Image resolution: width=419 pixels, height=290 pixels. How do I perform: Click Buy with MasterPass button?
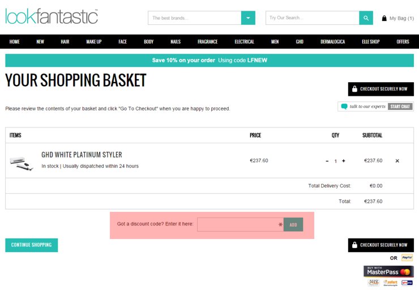[x=388, y=271]
